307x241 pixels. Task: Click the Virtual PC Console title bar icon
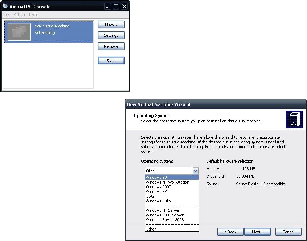[5, 6]
